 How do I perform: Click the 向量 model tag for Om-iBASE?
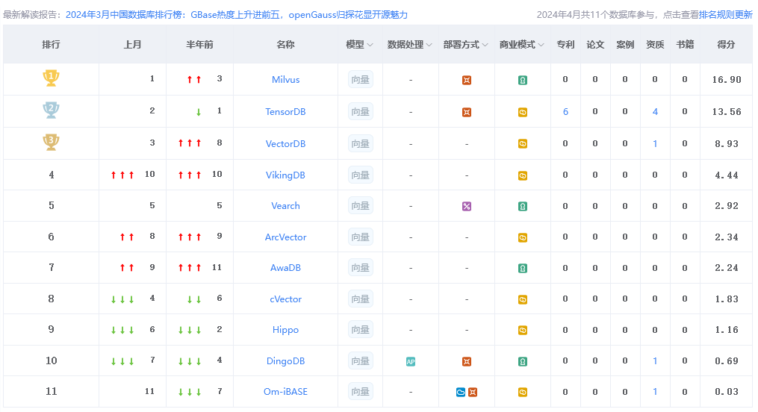tap(361, 392)
